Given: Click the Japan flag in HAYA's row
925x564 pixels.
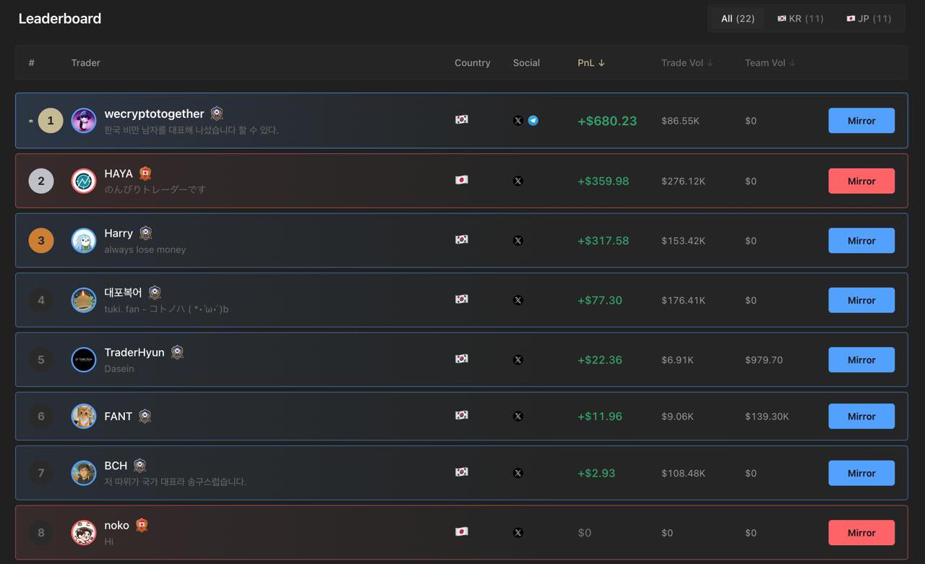Looking at the screenshot, I should (x=462, y=180).
